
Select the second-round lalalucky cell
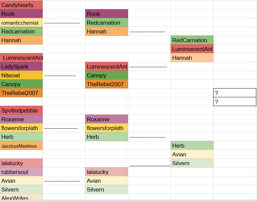(x=106, y=172)
